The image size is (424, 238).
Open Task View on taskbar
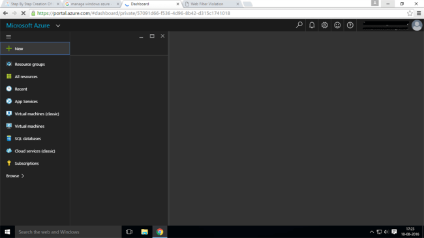tap(129, 231)
